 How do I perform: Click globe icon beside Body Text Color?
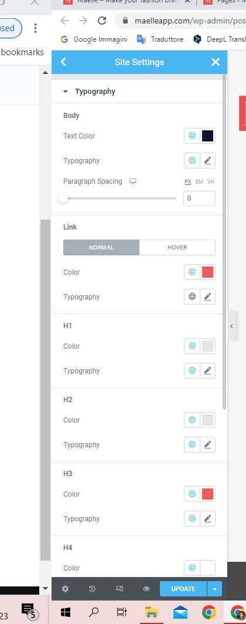point(192,136)
